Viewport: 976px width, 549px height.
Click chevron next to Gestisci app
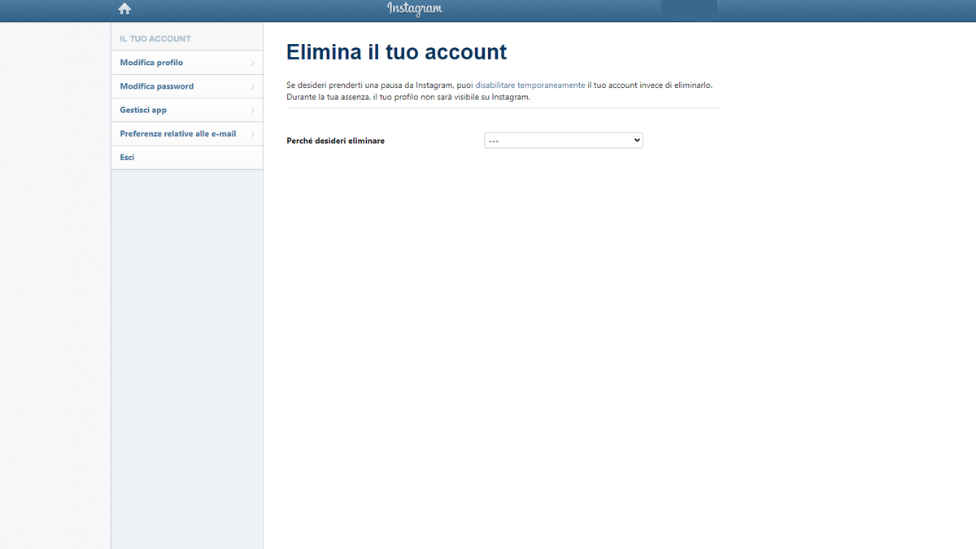pos(253,110)
